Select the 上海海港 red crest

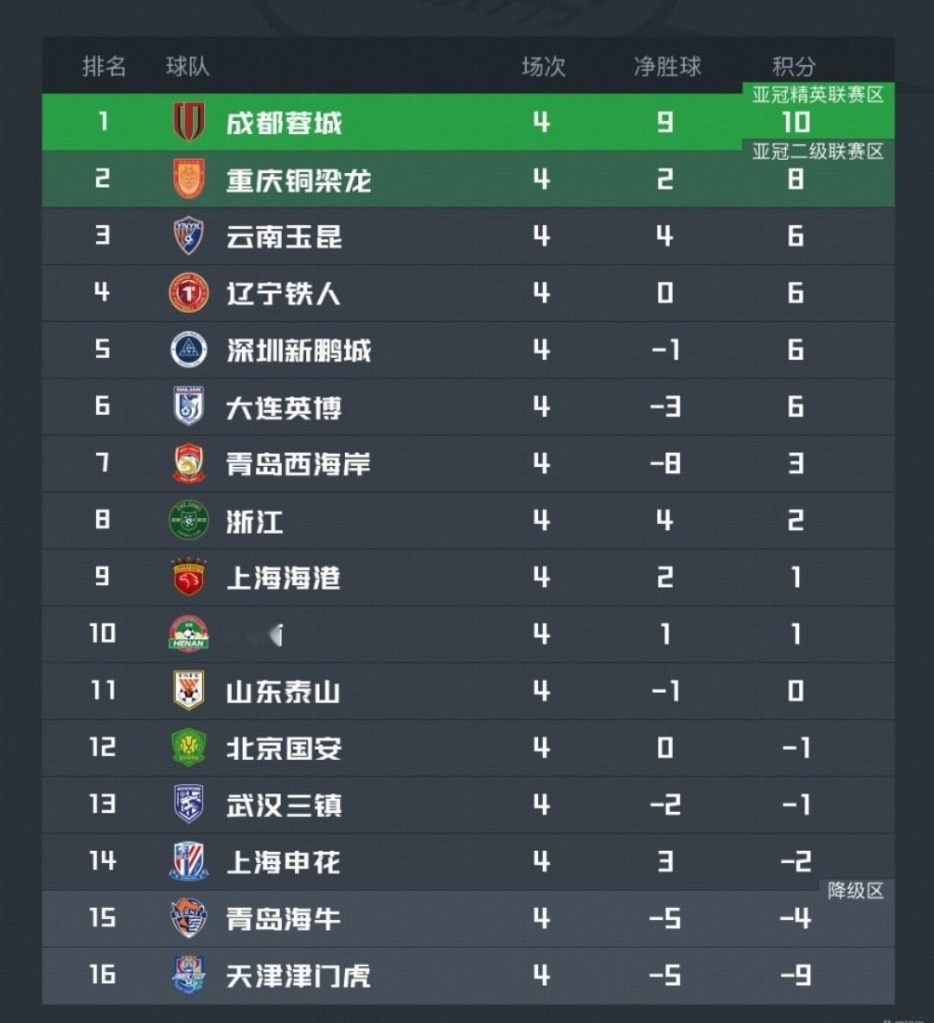tap(189, 577)
